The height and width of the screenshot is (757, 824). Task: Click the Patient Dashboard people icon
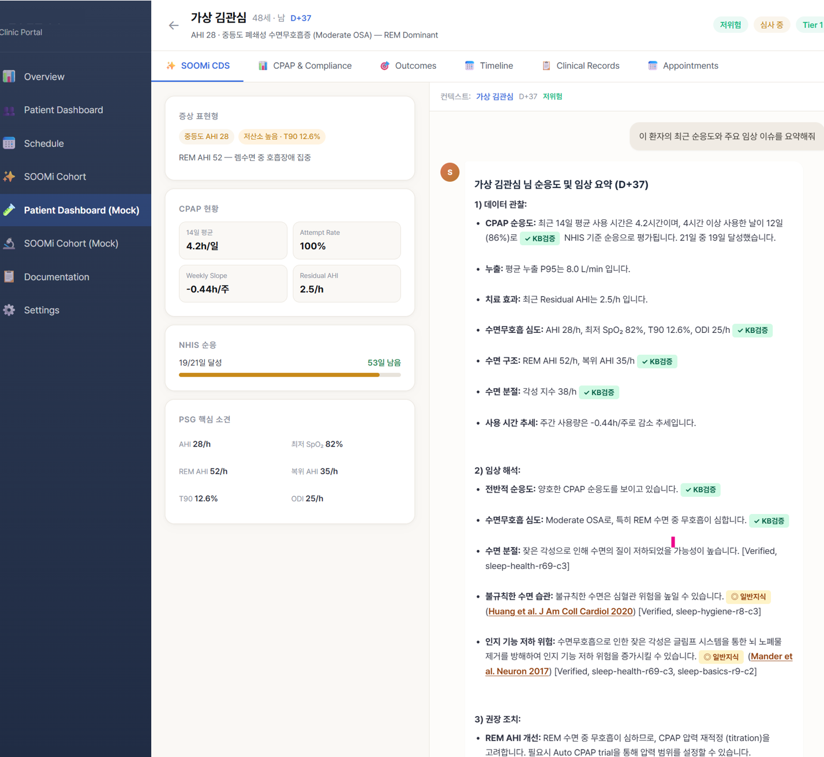9,110
